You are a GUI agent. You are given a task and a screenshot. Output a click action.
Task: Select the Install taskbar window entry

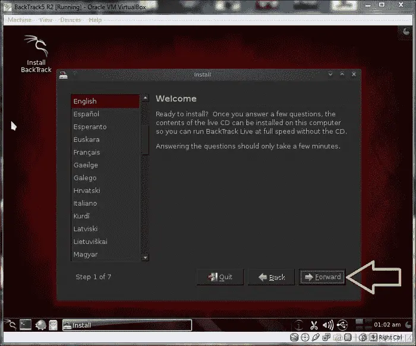click(127, 325)
